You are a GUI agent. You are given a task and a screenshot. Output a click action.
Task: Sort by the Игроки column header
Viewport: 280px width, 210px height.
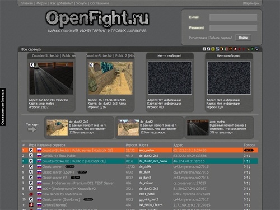[x=131, y=145]
